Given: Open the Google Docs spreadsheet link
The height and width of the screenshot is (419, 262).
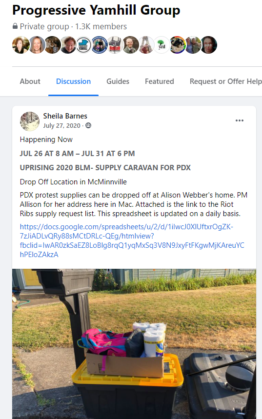Looking at the screenshot, I should point(132,240).
